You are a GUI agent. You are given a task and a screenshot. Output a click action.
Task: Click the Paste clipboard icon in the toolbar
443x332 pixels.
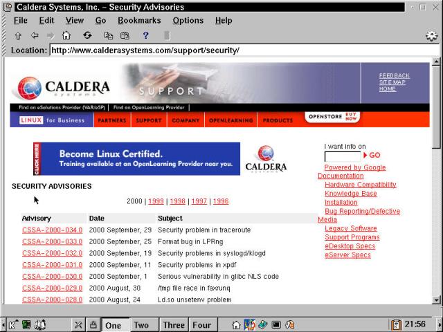pyautogui.click(x=125, y=35)
